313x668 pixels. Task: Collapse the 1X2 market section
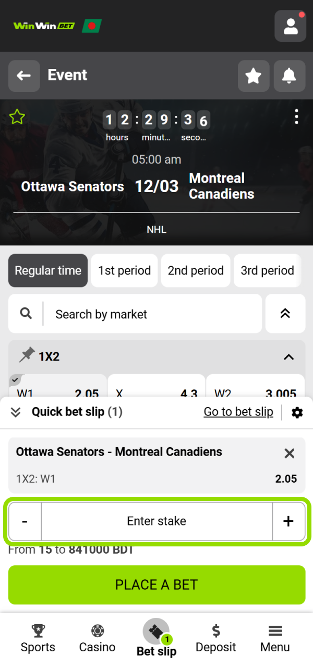click(x=288, y=357)
